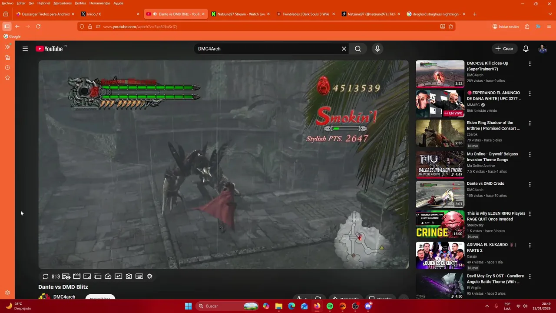Click the eye-with-list icon under video
Viewport: 556px width, 313px height.
66,276
